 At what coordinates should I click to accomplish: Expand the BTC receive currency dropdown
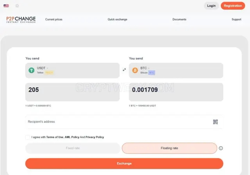176,70
